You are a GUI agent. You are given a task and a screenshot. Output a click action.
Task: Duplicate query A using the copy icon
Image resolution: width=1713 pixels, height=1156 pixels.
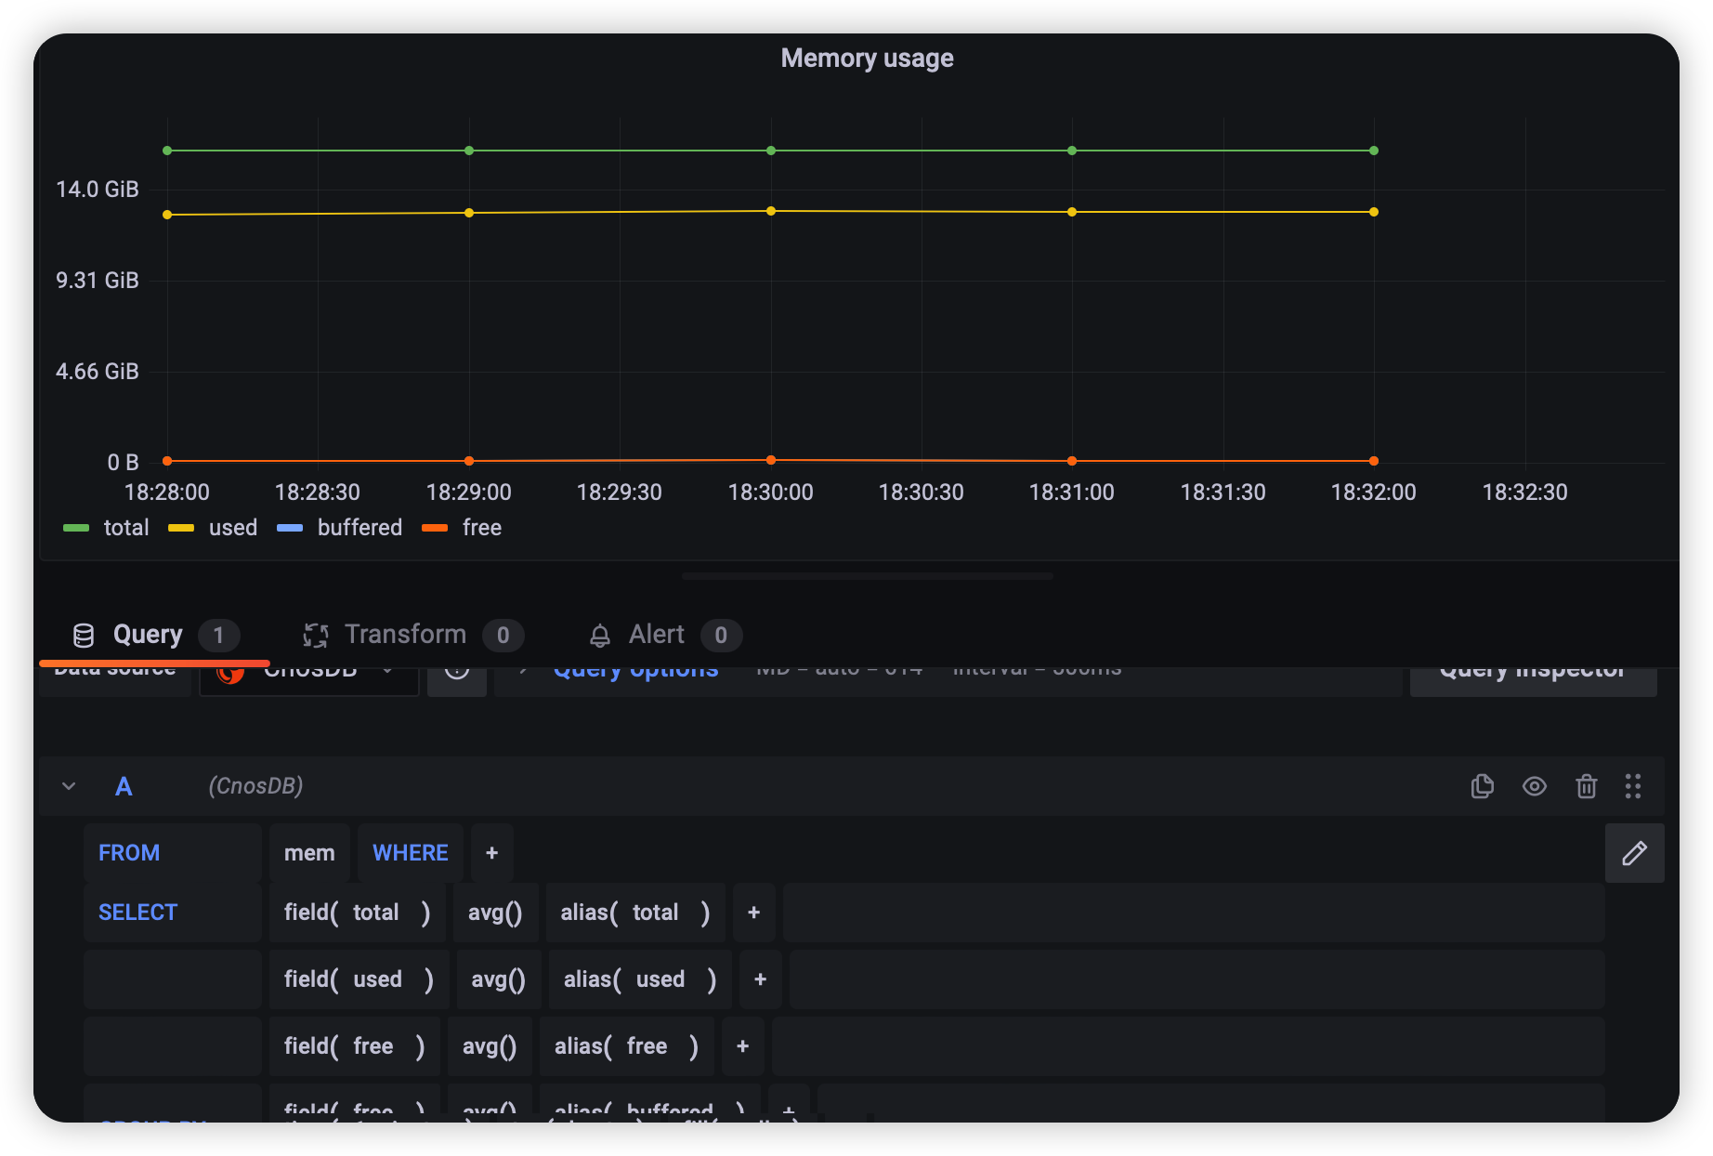(1483, 786)
